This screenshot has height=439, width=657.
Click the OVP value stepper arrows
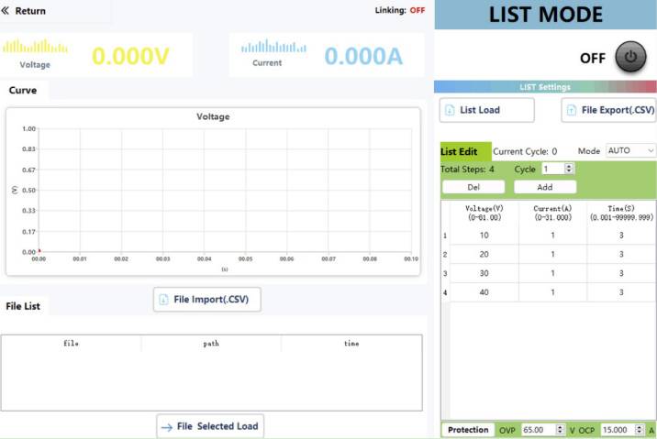[561, 429]
